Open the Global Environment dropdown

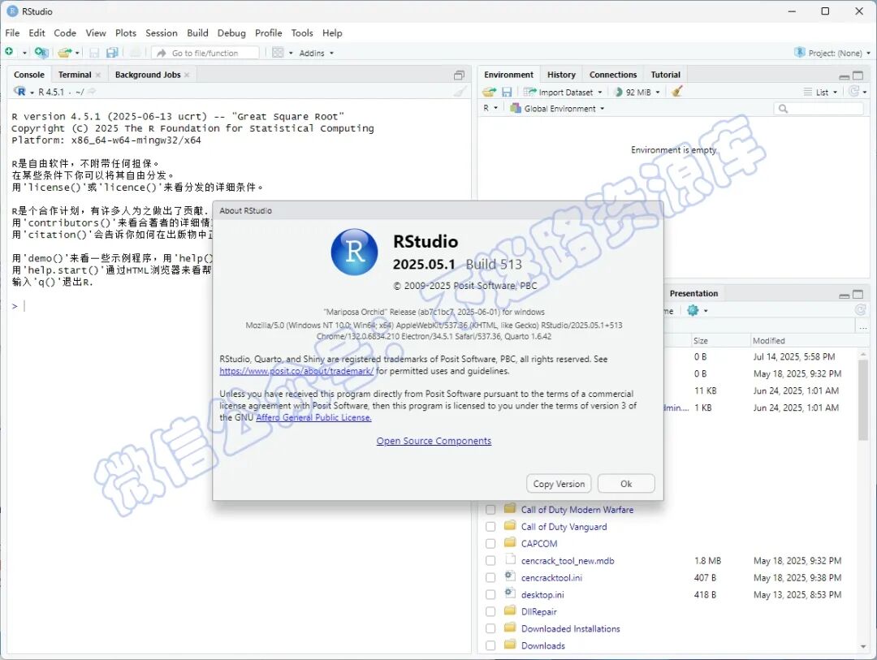[557, 109]
